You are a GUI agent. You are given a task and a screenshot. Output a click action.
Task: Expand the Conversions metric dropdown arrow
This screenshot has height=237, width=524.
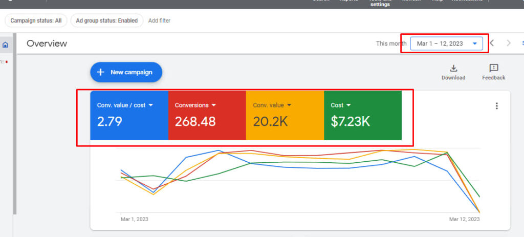point(214,105)
